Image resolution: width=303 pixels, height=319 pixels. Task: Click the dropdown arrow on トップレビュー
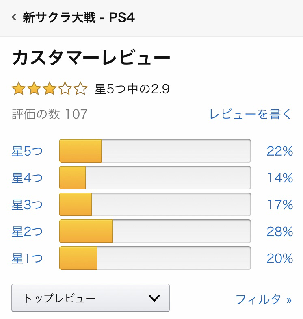(x=154, y=298)
